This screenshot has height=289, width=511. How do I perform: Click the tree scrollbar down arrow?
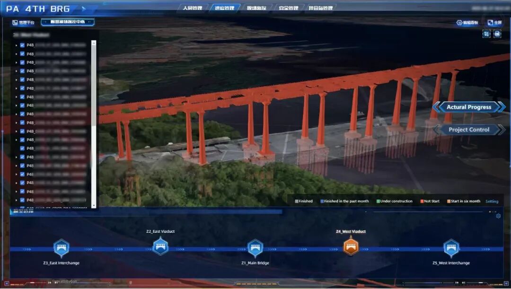[94, 206]
